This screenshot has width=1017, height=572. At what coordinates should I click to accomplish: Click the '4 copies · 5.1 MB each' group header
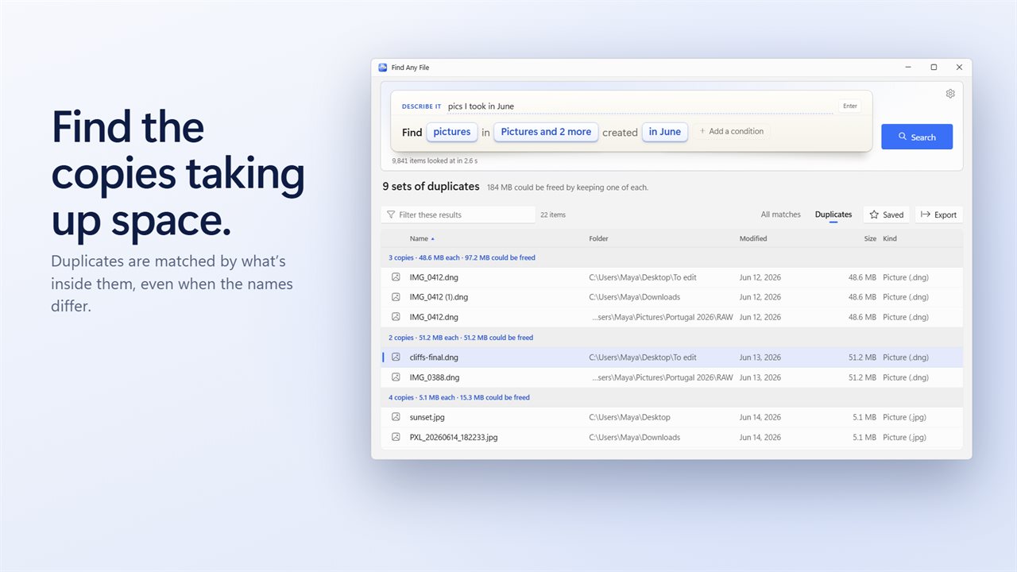tap(671, 397)
